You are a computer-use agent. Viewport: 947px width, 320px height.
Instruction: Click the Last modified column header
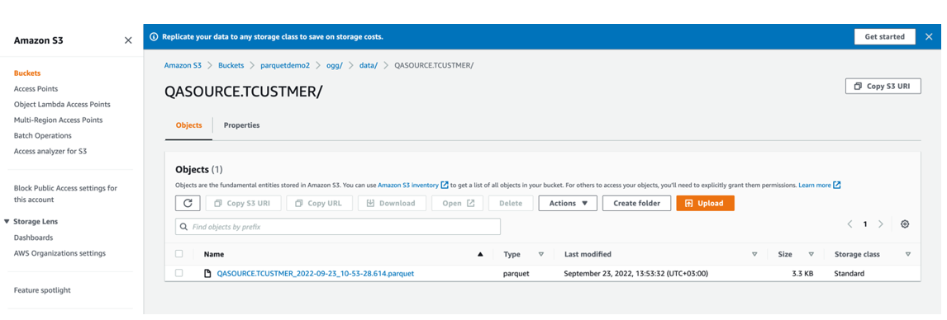588,254
